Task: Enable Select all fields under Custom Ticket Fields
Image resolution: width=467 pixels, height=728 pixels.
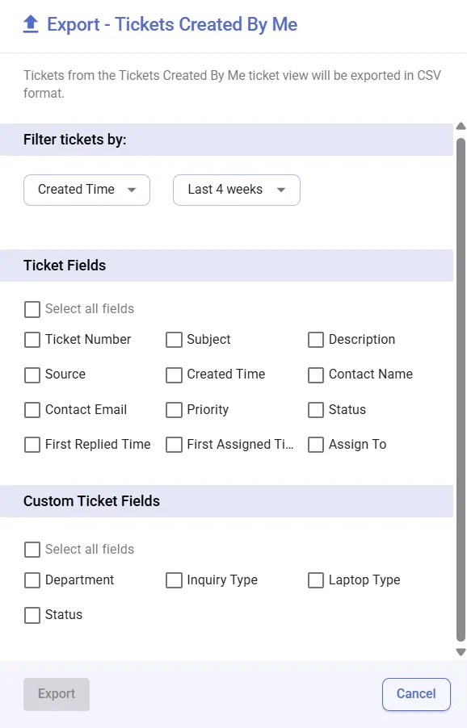Action: click(32, 550)
